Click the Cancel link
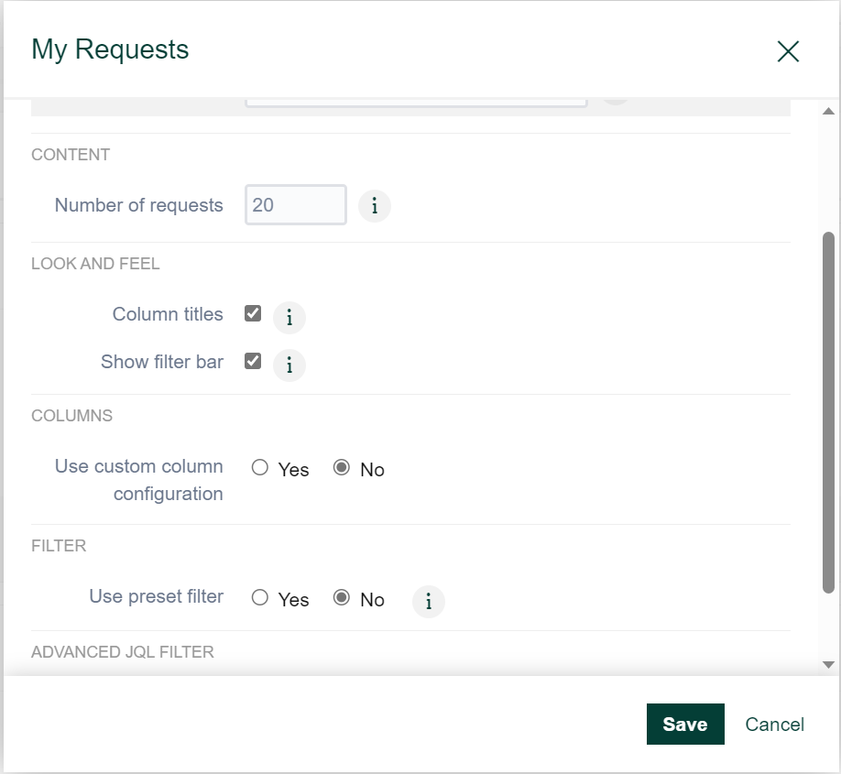Screen dimensions: 841x774 click(774, 724)
